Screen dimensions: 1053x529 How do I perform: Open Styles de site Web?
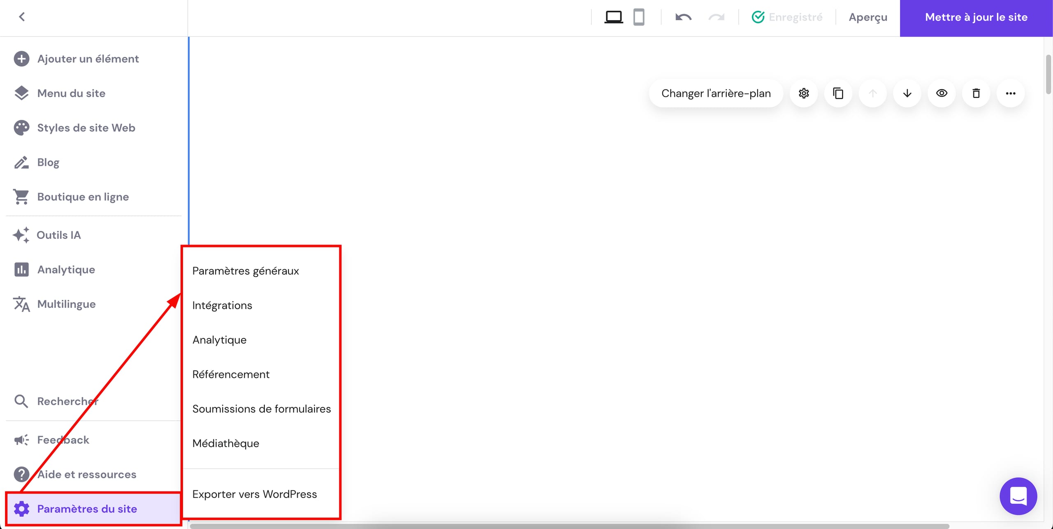86,128
